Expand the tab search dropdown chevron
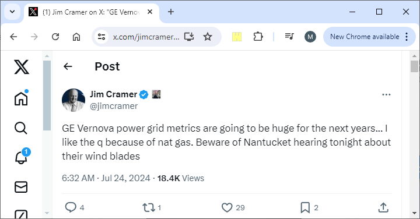Screen dimensions: 420x219 [x=12, y=12]
